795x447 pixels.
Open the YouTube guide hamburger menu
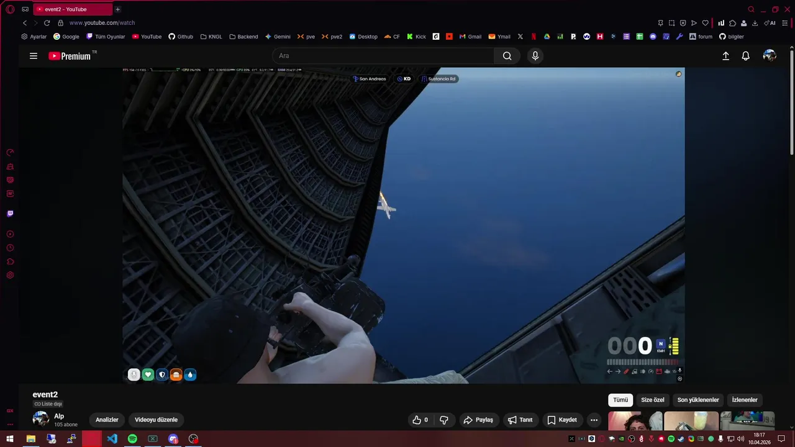[34, 56]
